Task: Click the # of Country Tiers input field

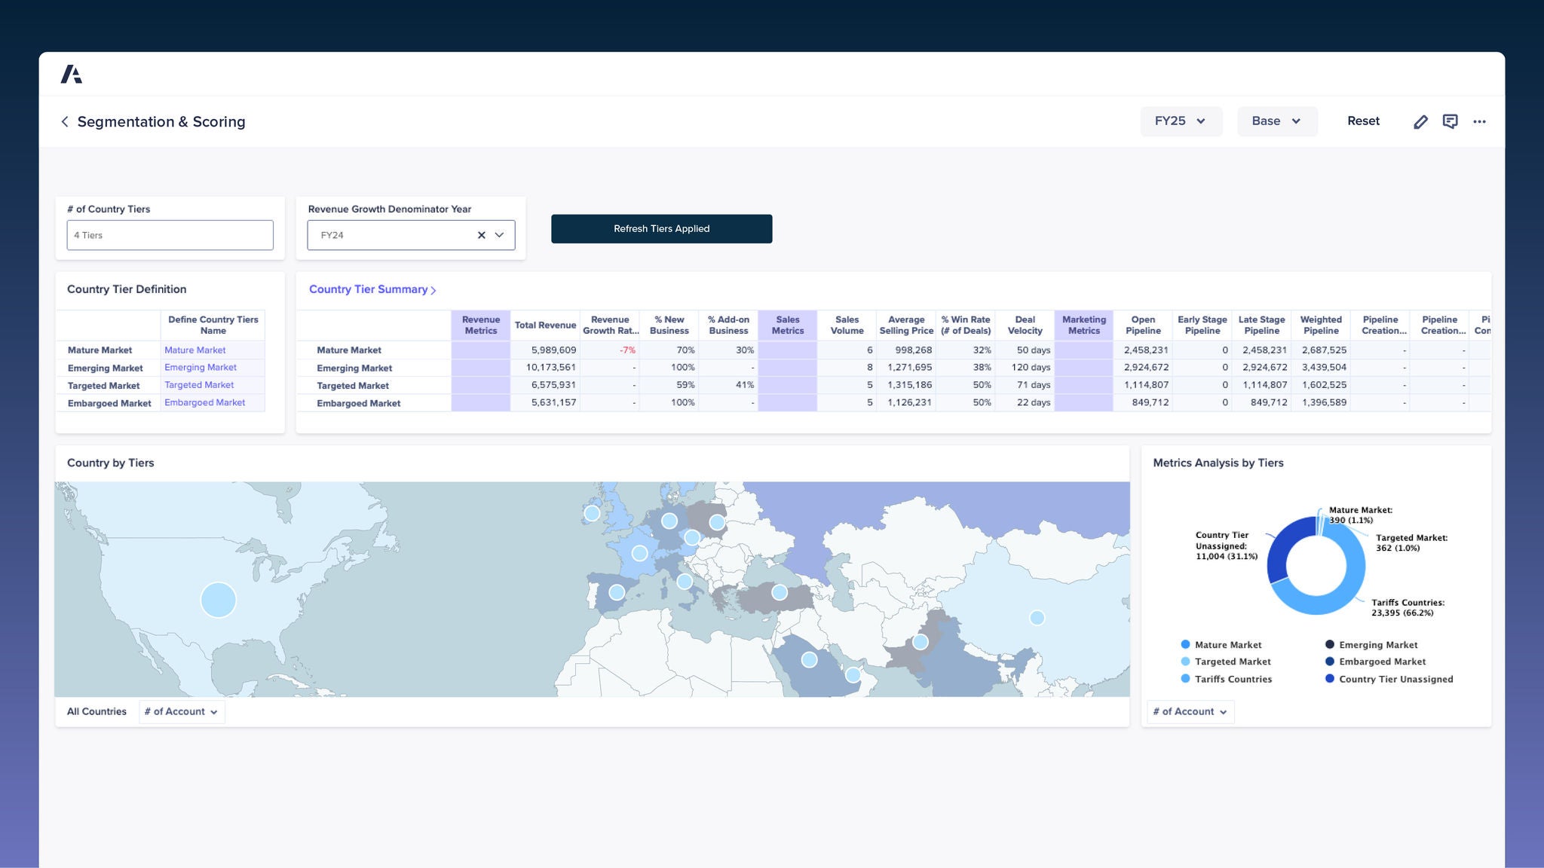Action: click(170, 235)
